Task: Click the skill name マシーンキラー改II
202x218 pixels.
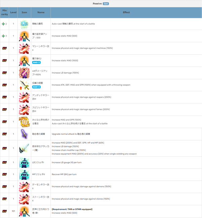Action: pos(41,48)
